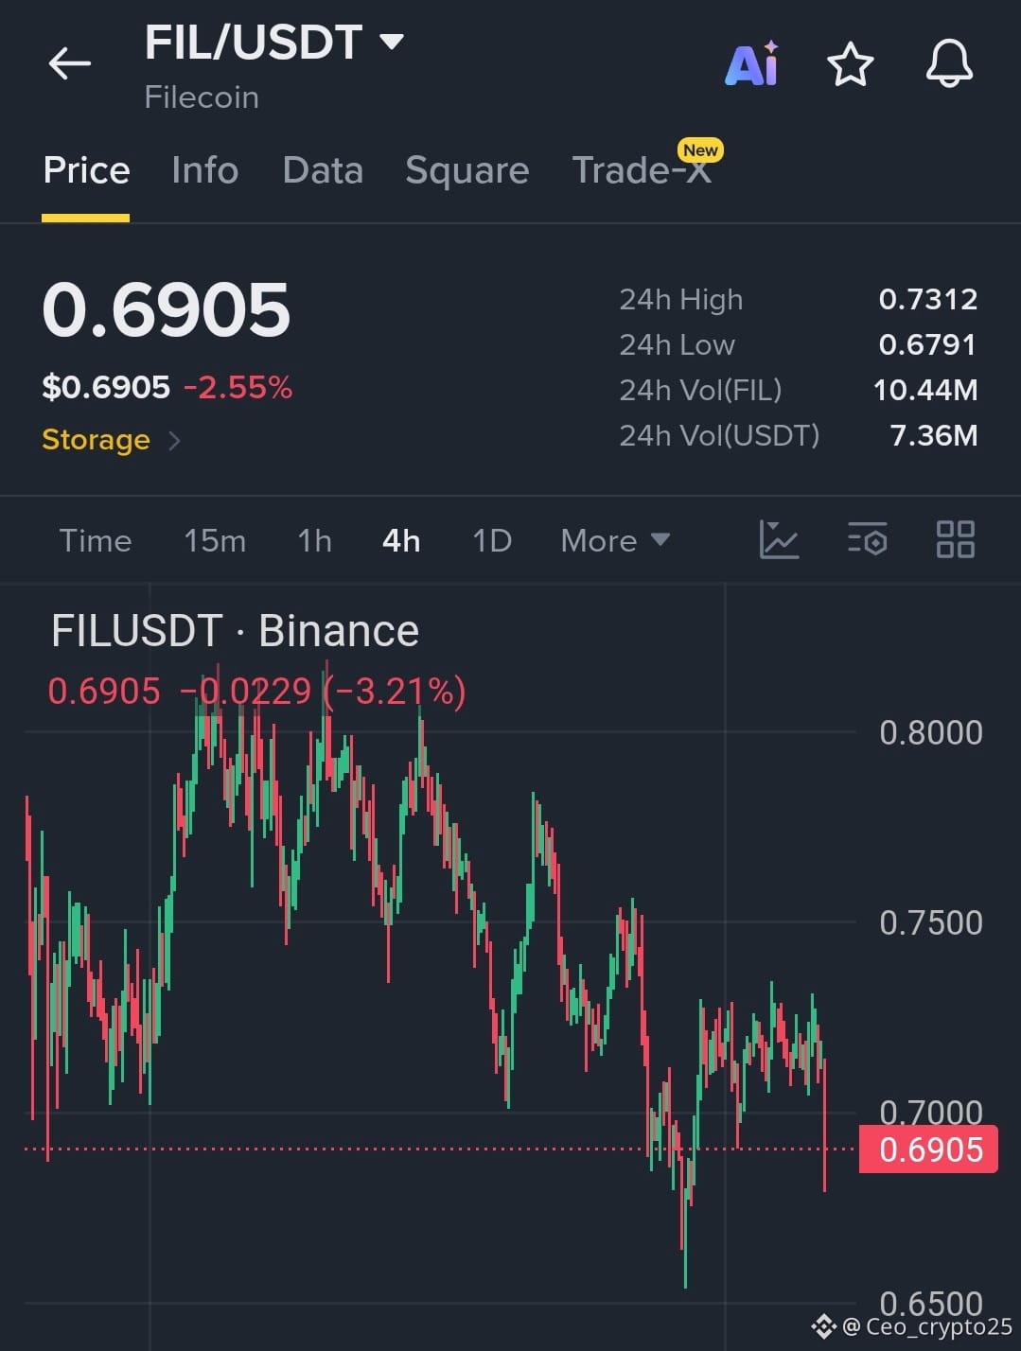Click the chart's -0.0229 (-3.21%) change text

(323, 692)
